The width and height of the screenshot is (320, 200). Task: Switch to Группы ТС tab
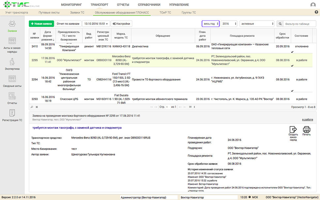[x=189, y=13]
